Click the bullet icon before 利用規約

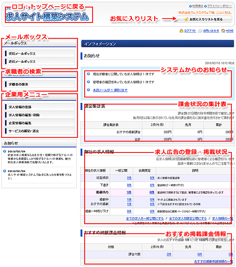pyautogui.click(x=190, y=6)
